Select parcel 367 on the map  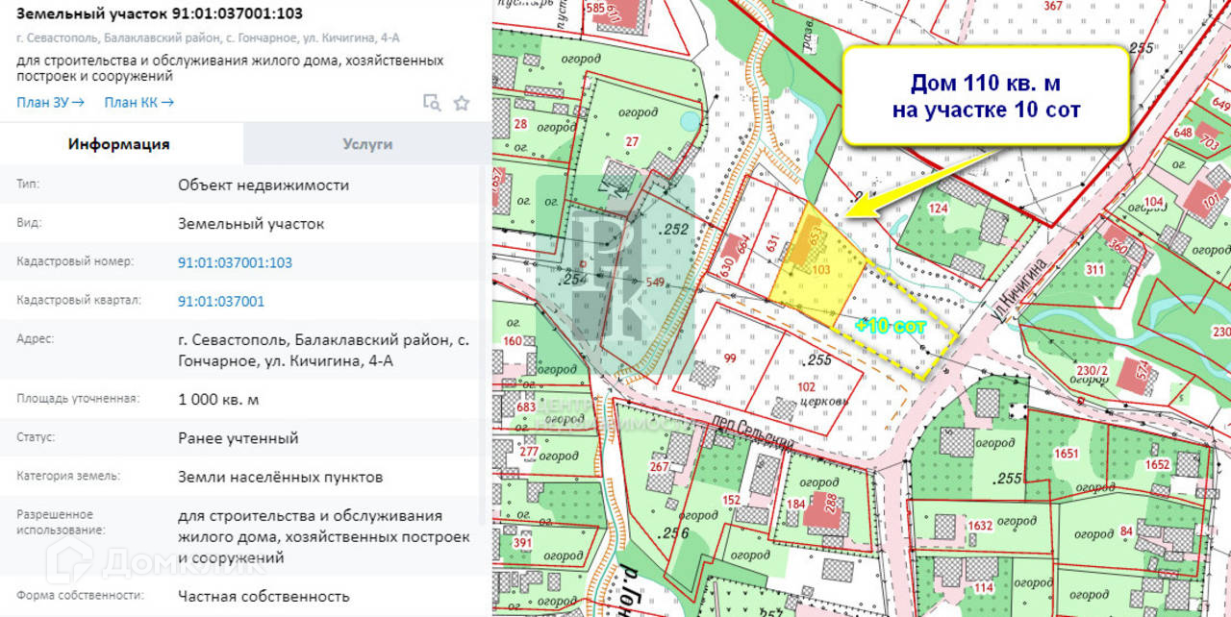pos(1052,7)
